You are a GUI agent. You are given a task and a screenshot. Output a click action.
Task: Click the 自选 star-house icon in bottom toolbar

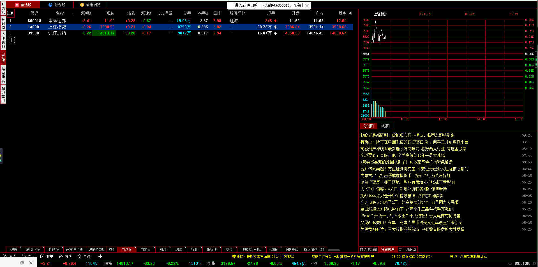79,256
